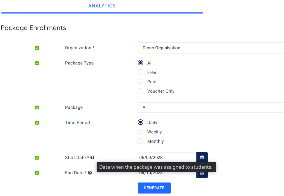Screen dimensions: 284x196
Task: Select the Paid package type
Action: click(x=140, y=81)
